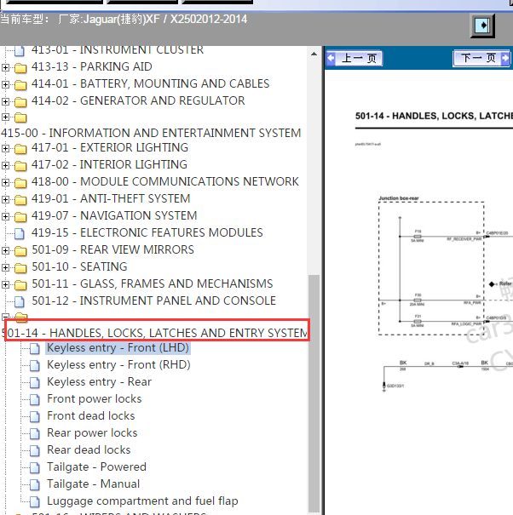Image resolution: width=513 pixels, height=515 pixels.
Task: Expand 414-01 Battery, Mounting and Cables
Action: [x=5, y=85]
